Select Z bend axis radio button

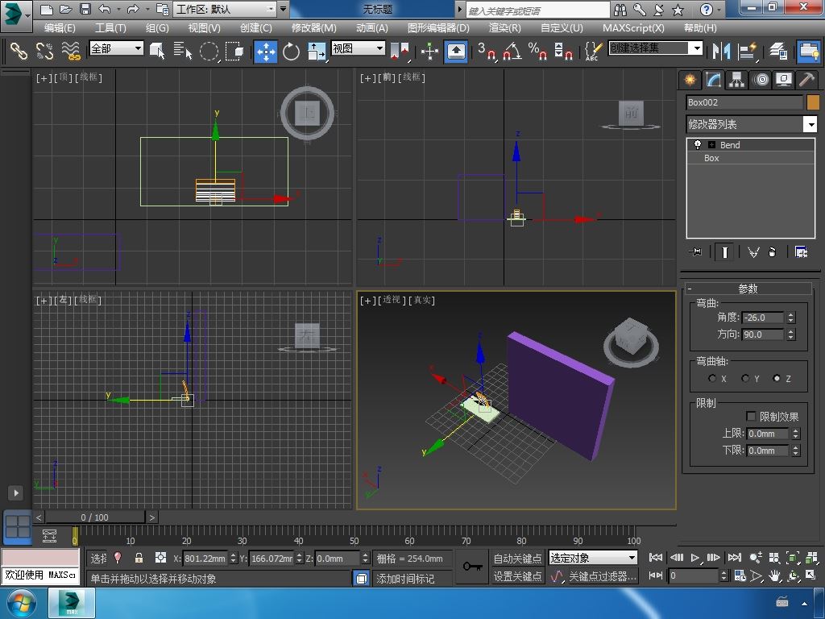(777, 379)
